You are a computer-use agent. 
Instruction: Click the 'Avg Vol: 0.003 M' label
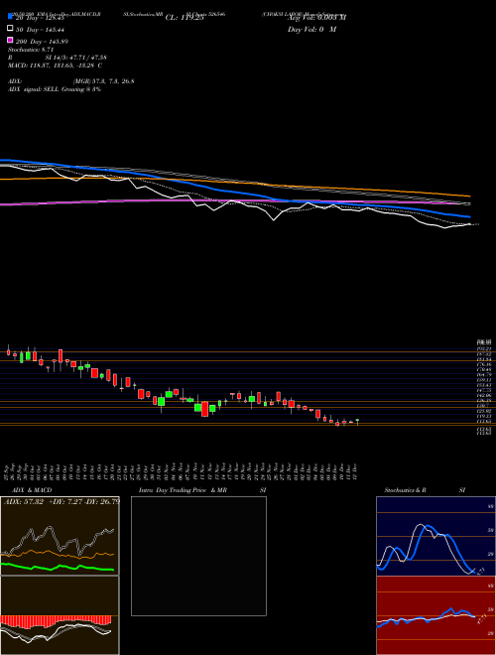(x=316, y=17)
